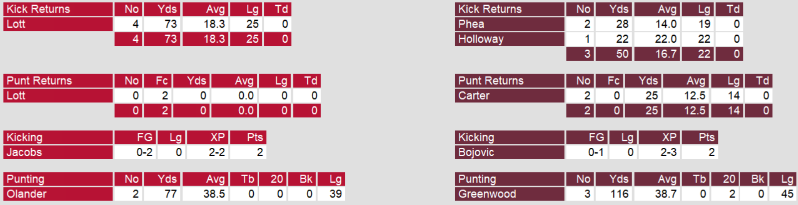The width and height of the screenshot is (798, 205).
Task: Click Olander's 77 punting yards cell
Action: tap(170, 194)
